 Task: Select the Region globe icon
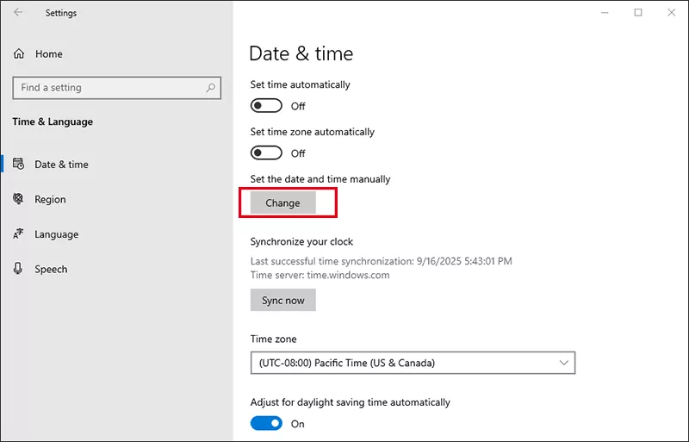click(18, 199)
